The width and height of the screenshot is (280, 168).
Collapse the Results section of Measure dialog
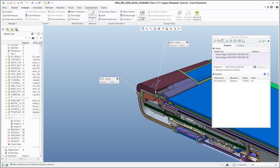coord(214,74)
